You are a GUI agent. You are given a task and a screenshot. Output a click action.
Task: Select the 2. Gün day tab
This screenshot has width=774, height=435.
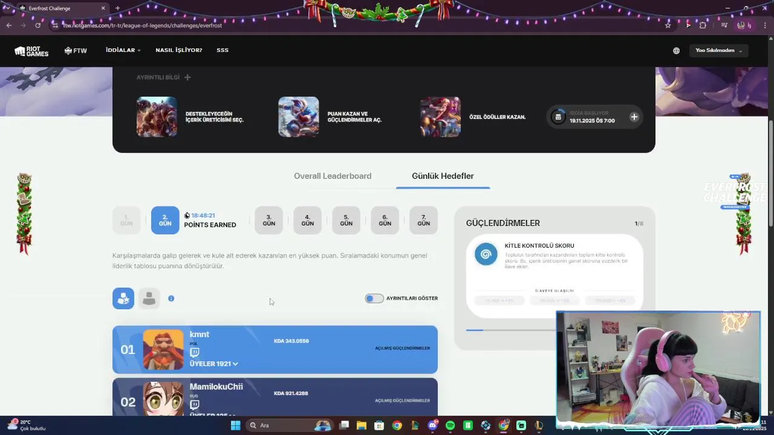tap(165, 221)
